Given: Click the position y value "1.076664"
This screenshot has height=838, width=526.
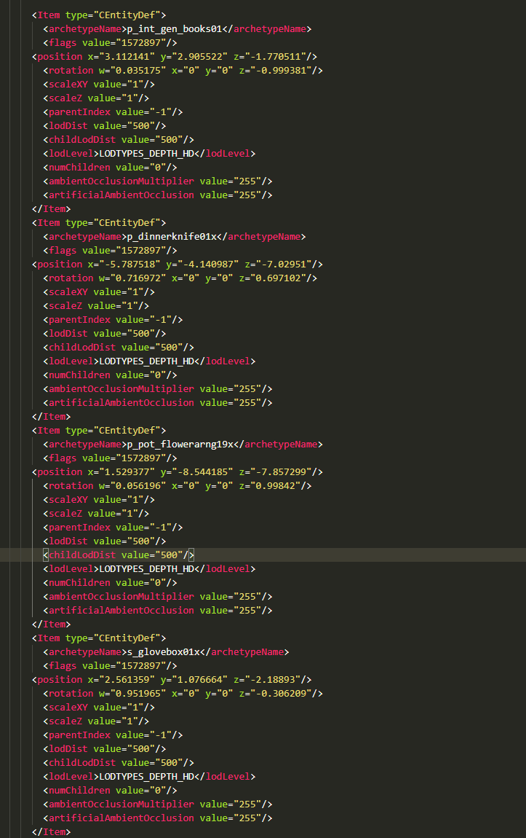Looking at the screenshot, I should (x=199, y=679).
